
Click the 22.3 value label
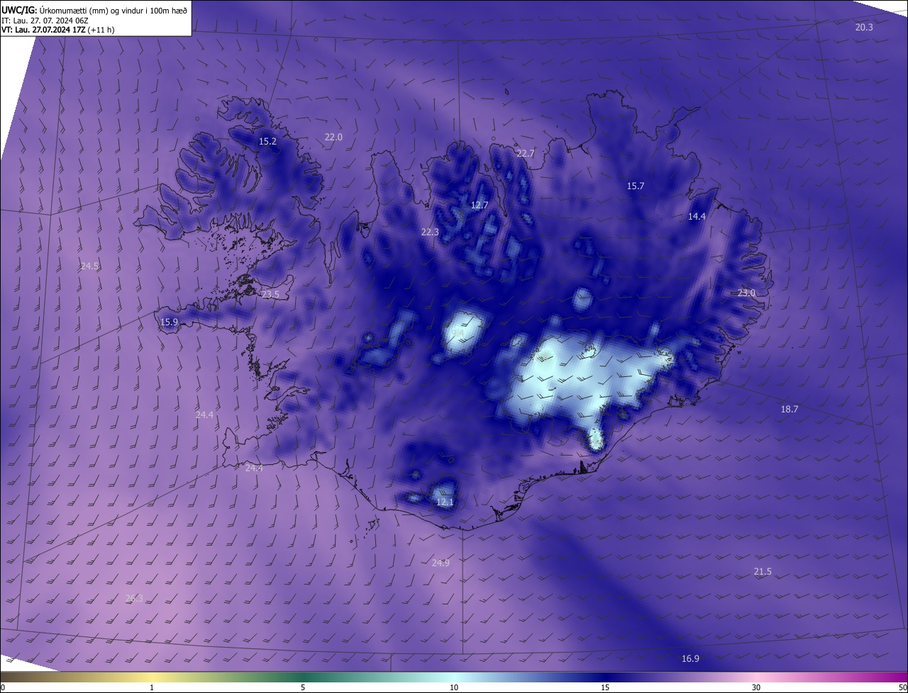click(430, 232)
